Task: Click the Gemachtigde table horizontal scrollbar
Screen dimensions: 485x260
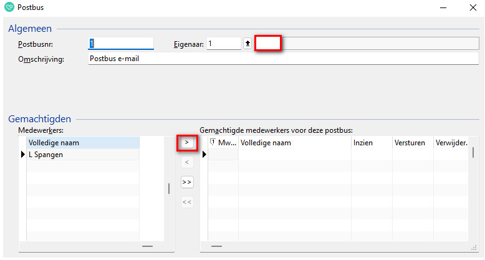Action: (216, 246)
